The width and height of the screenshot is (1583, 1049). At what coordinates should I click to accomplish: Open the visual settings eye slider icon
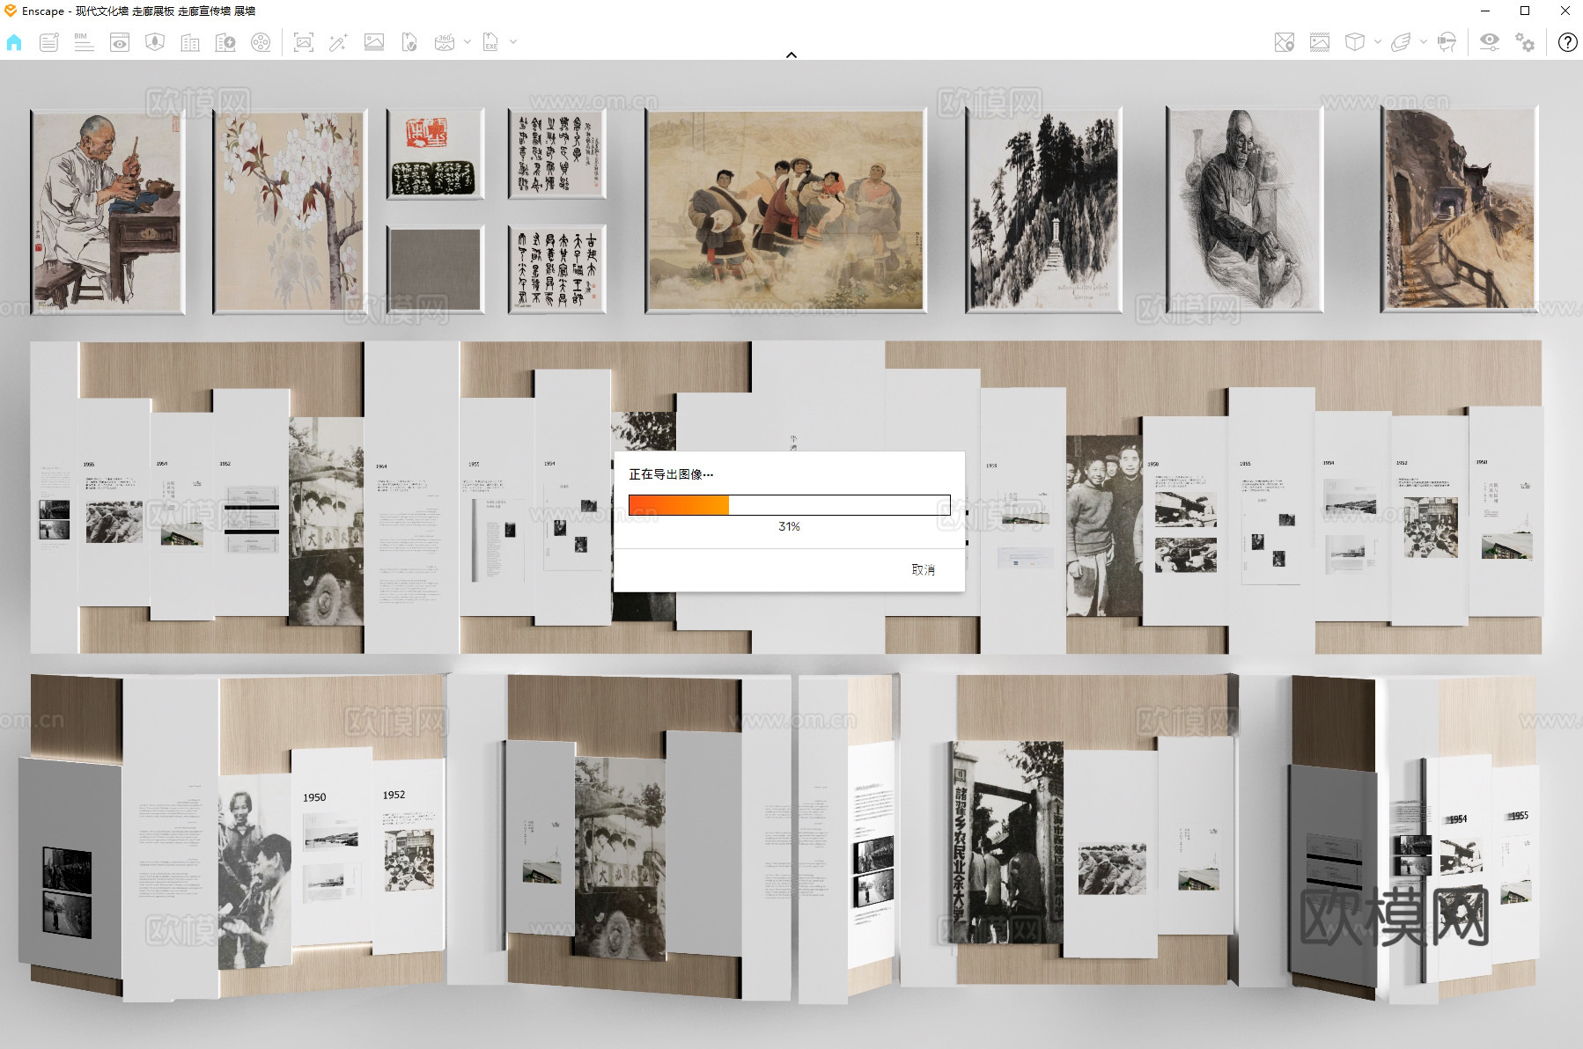coord(1490,42)
